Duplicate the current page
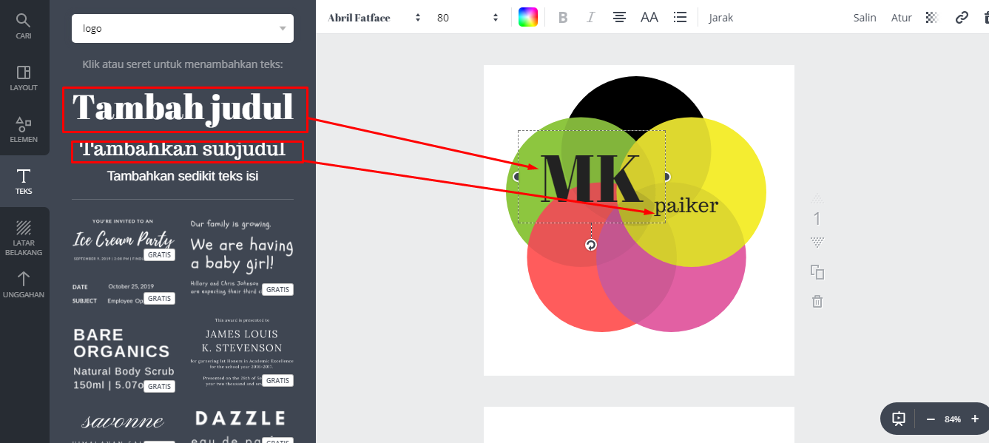Screen dimensions: 989x443 pos(817,272)
